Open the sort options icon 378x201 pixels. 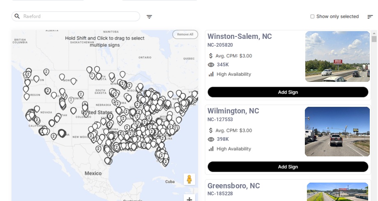pyautogui.click(x=370, y=17)
